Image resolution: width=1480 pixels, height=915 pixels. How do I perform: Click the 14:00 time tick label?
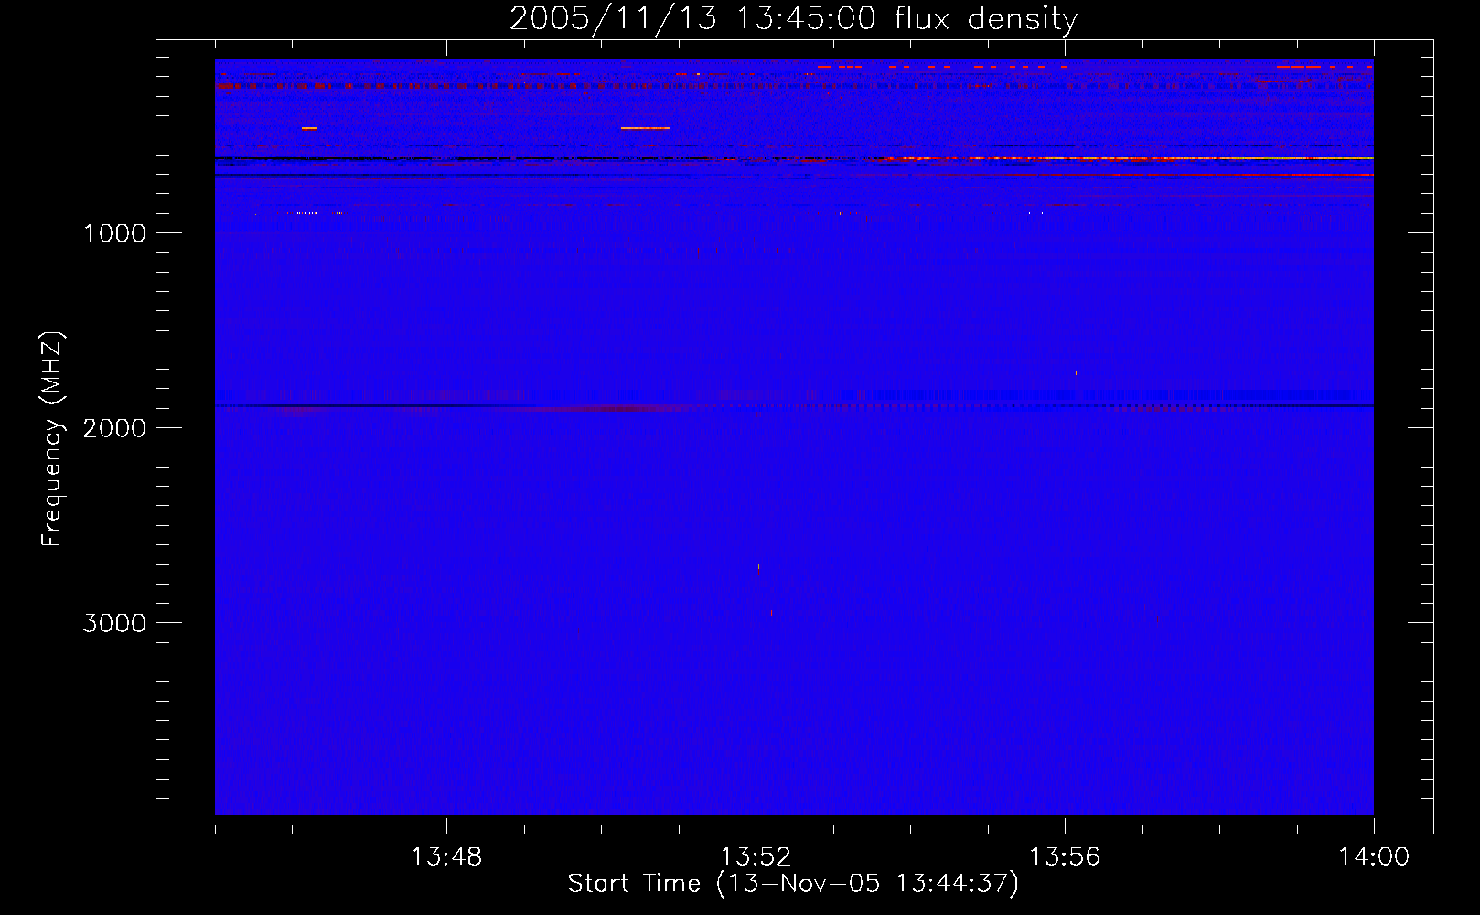tap(1374, 857)
